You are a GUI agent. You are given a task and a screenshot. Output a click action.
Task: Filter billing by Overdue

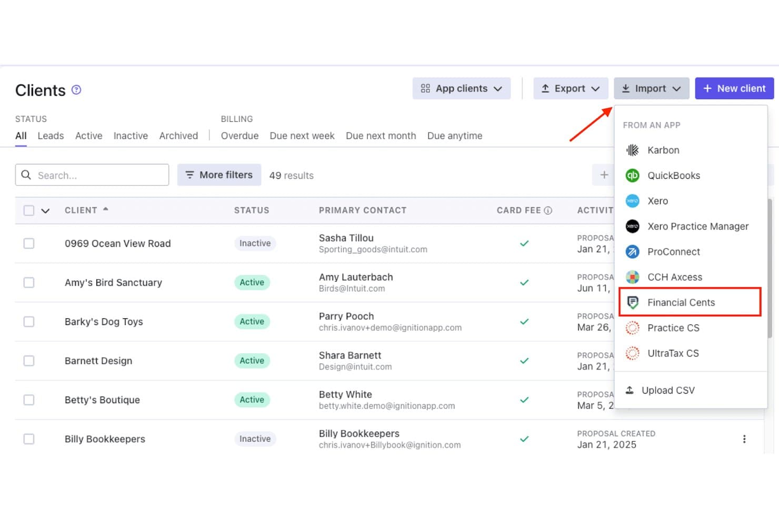(239, 136)
